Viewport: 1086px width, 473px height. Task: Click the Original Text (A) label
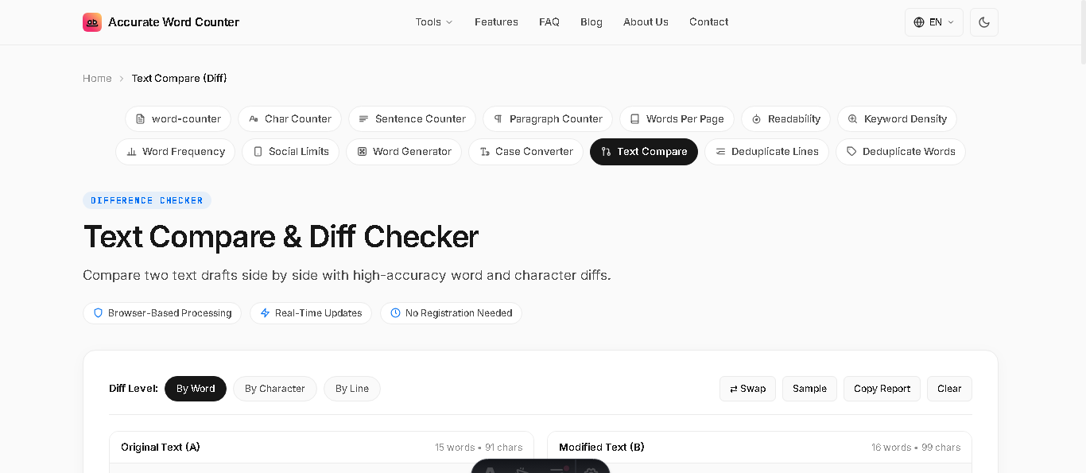161,448
